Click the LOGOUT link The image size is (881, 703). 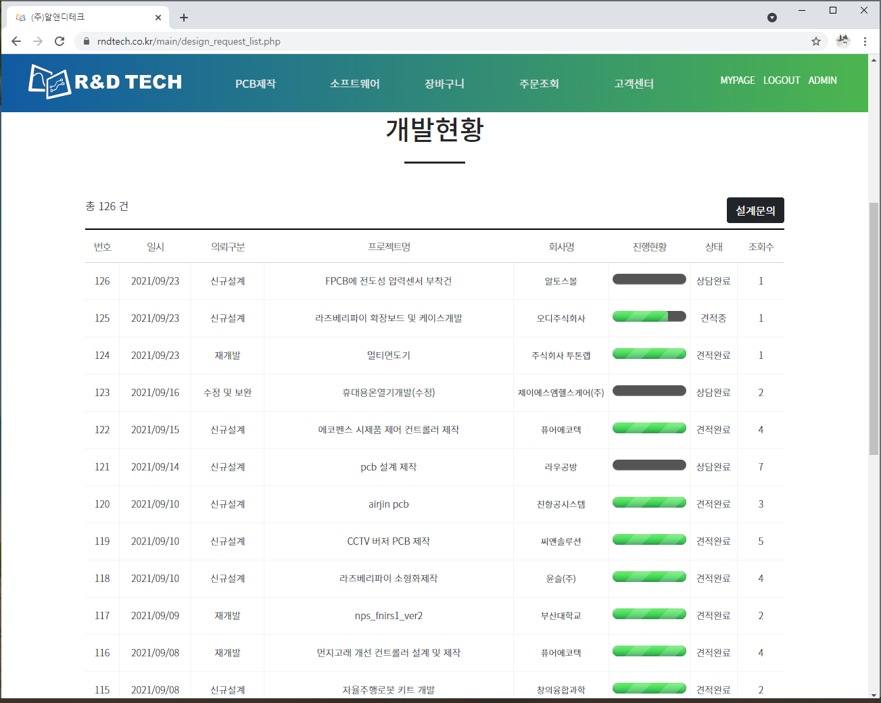[782, 80]
